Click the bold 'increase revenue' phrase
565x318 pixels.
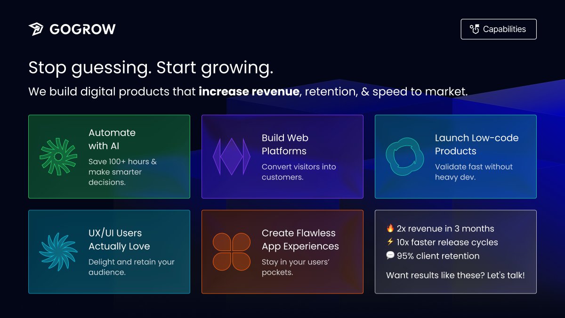[x=249, y=91]
